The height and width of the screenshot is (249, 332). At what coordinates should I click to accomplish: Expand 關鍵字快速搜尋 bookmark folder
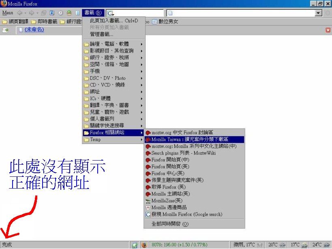click(114, 126)
